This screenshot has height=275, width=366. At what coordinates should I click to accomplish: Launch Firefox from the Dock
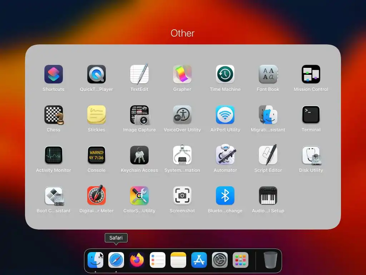[137, 260]
